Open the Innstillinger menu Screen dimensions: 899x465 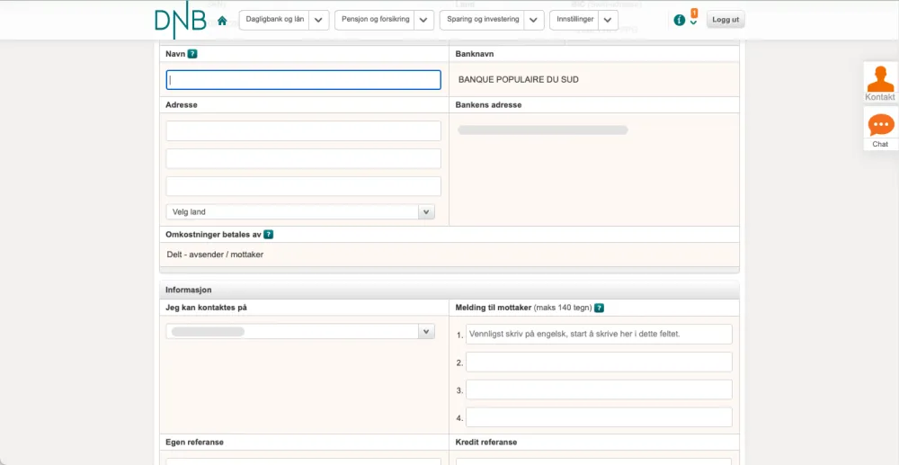575,20
